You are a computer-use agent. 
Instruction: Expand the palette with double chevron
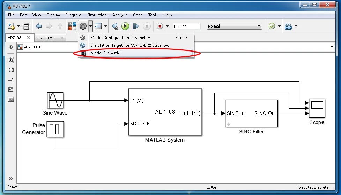[11, 179]
